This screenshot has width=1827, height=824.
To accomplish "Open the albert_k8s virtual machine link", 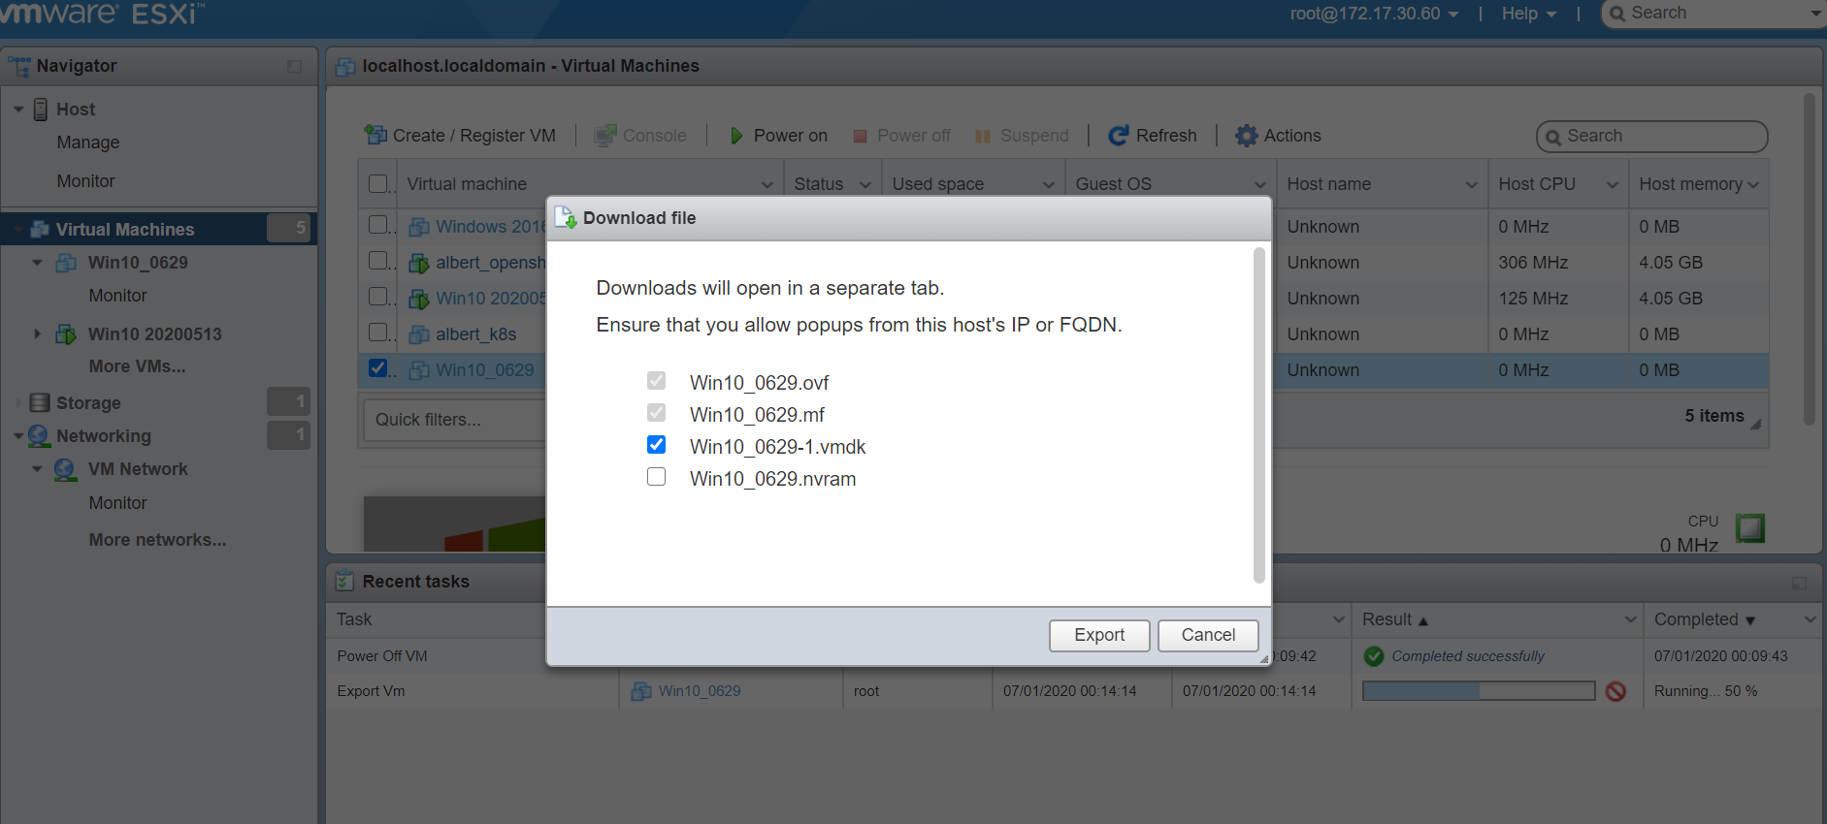I will pos(475,334).
